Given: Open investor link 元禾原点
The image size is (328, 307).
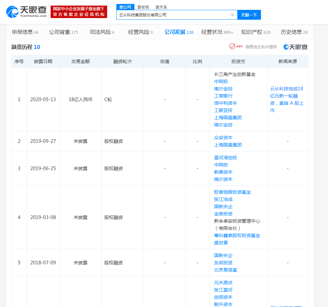Looking at the screenshot, I should (223, 283).
